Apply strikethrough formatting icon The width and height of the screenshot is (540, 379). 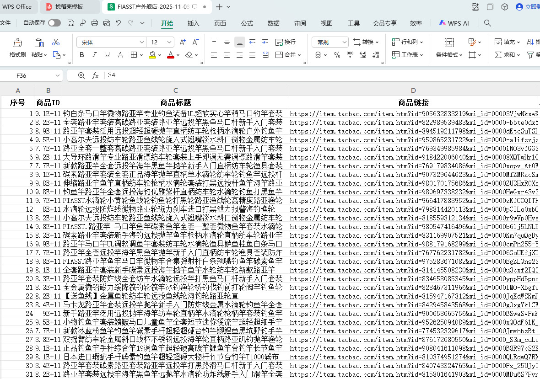(x=120, y=55)
